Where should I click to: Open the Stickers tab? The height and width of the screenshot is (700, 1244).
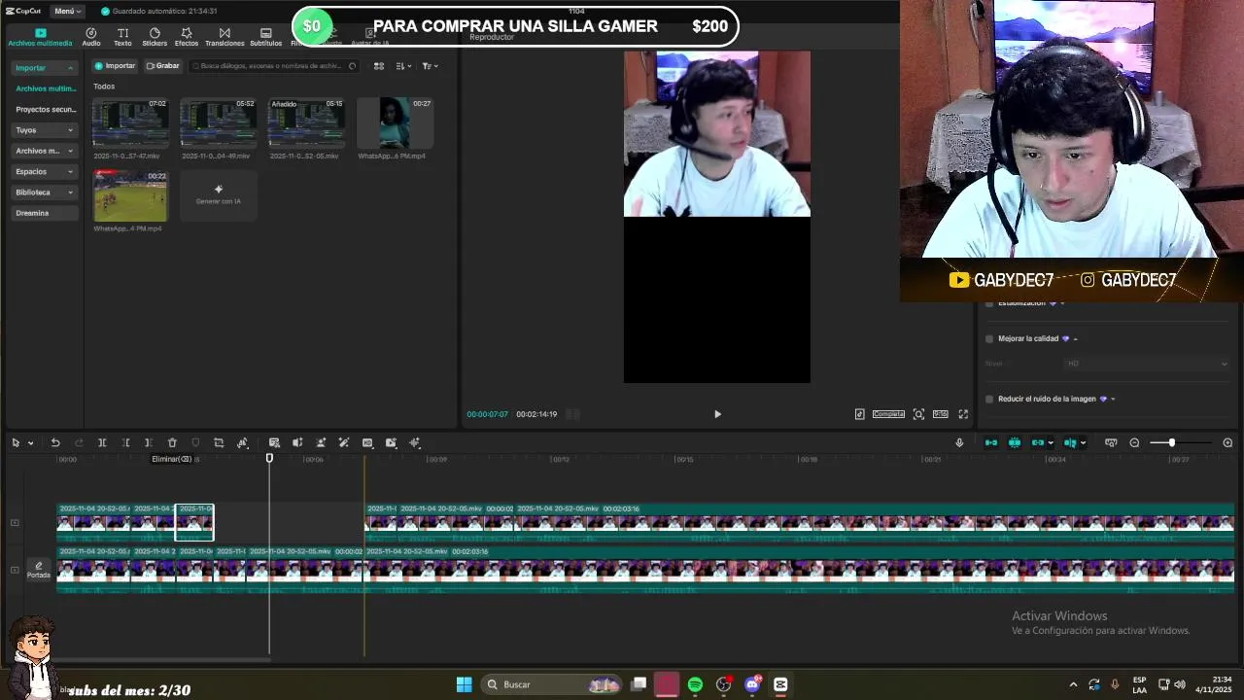tap(155, 37)
